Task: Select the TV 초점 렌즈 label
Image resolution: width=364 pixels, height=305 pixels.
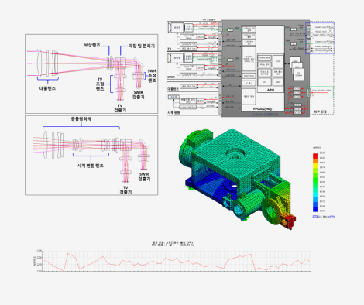Action: pyautogui.click(x=100, y=84)
